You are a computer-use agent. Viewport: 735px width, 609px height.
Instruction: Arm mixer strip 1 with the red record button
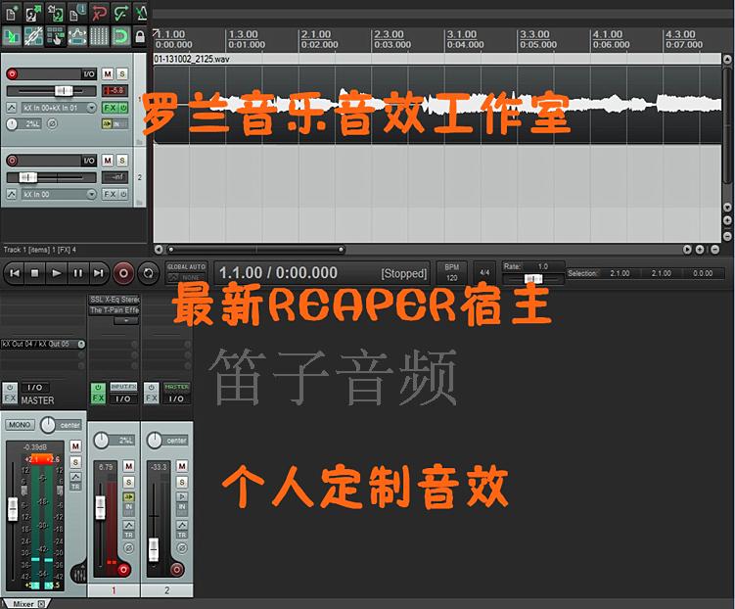pyautogui.click(x=123, y=570)
